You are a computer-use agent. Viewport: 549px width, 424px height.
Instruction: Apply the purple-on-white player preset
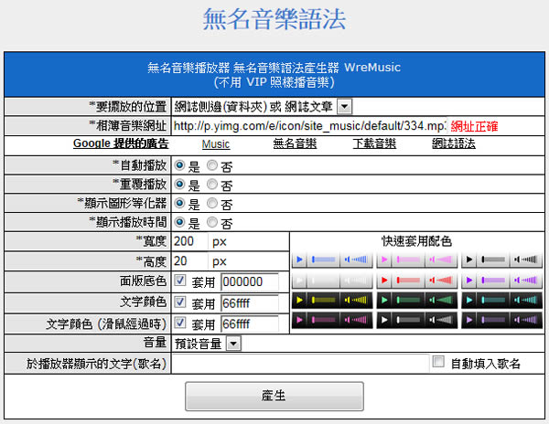501,281
